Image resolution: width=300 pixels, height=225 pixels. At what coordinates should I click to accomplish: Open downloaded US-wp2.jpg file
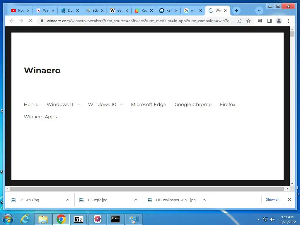[x=97, y=200]
